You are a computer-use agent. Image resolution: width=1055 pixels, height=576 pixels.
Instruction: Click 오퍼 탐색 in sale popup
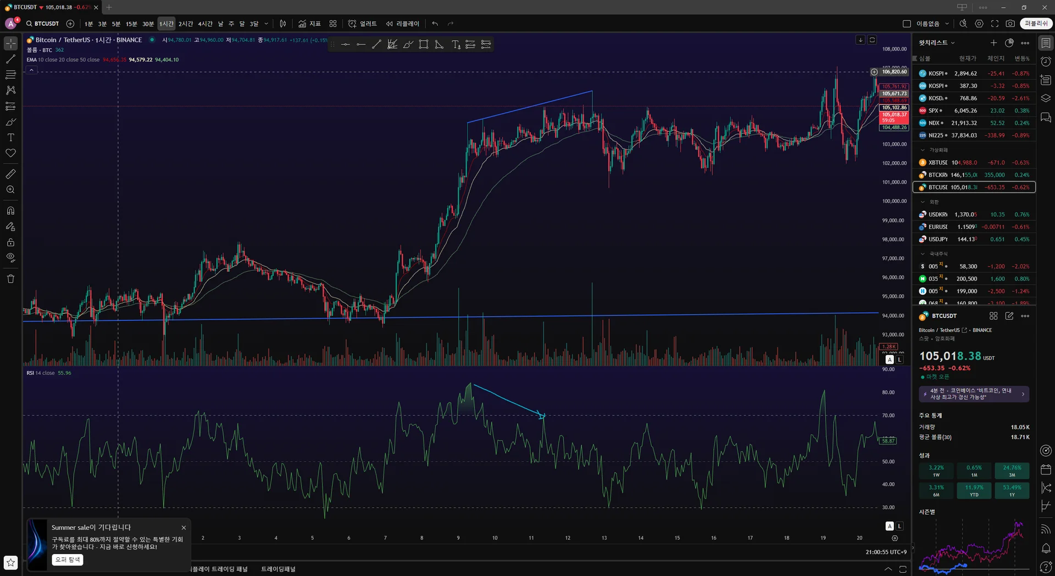[68, 560]
